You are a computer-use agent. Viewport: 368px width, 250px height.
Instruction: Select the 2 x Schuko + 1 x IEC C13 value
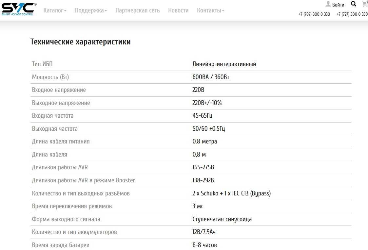pos(231,193)
